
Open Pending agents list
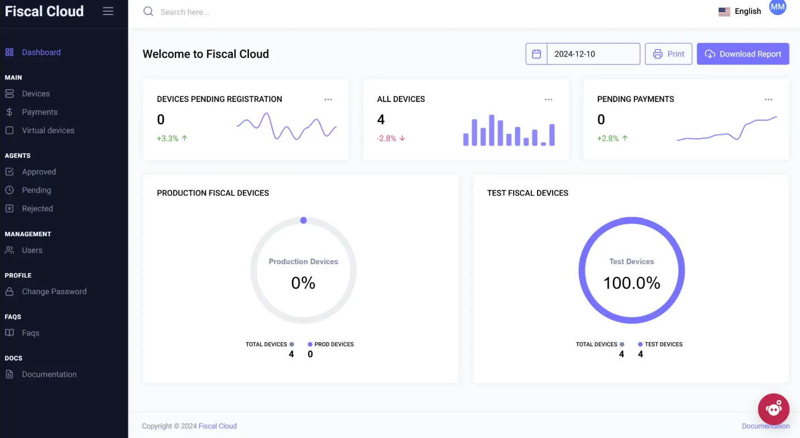click(x=36, y=190)
